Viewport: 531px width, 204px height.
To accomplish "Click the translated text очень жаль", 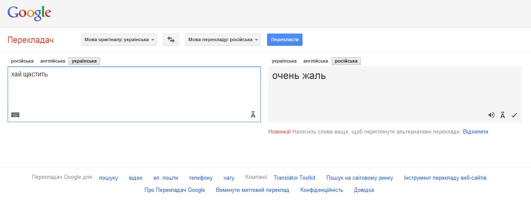I will (299, 76).
